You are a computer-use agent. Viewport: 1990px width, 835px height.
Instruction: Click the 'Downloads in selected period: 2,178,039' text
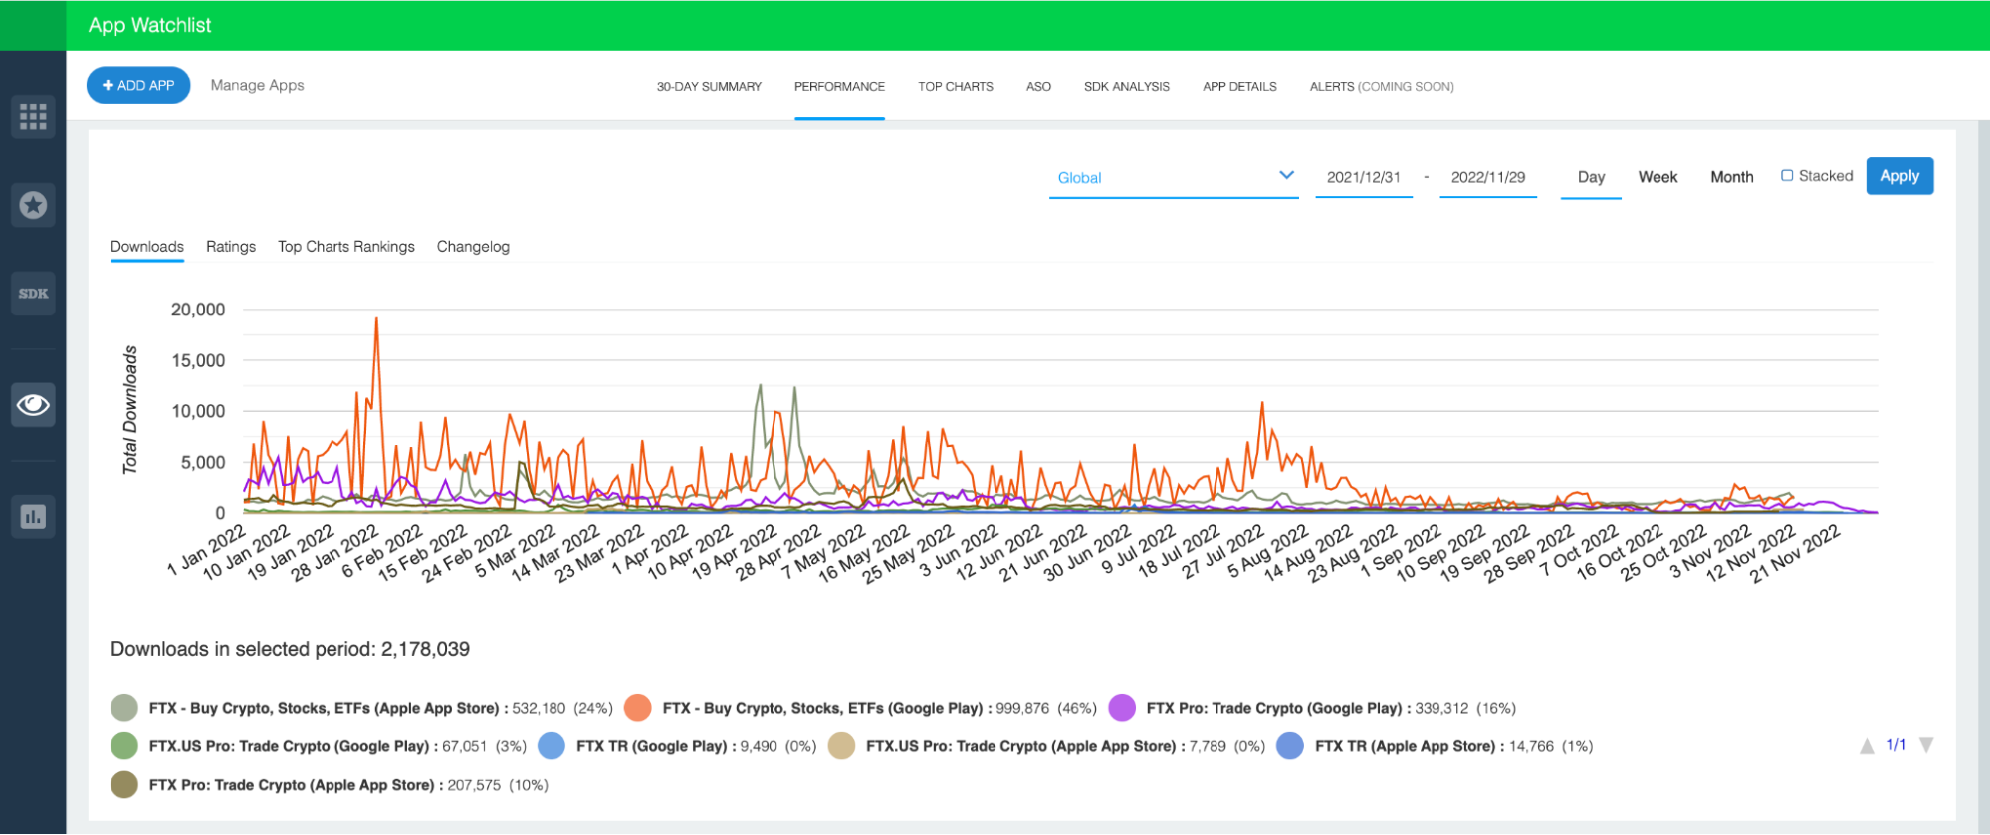[x=290, y=649]
